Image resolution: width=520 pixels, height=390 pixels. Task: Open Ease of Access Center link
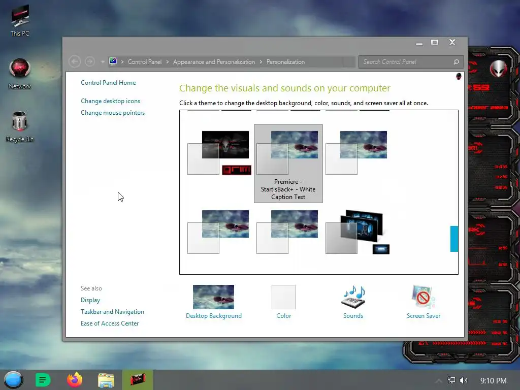pos(110,323)
